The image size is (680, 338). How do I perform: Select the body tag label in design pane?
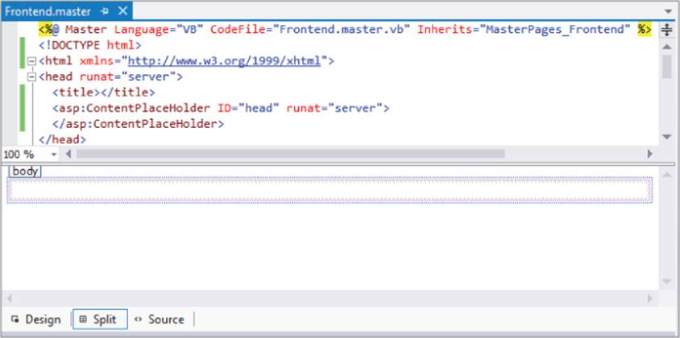[25, 171]
